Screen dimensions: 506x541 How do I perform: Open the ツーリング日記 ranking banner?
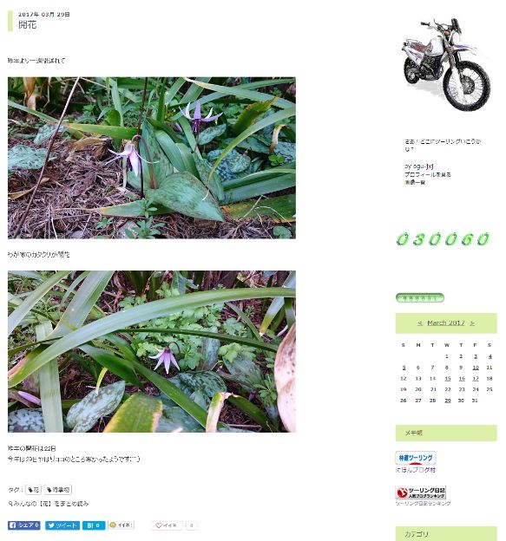(x=421, y=492)
